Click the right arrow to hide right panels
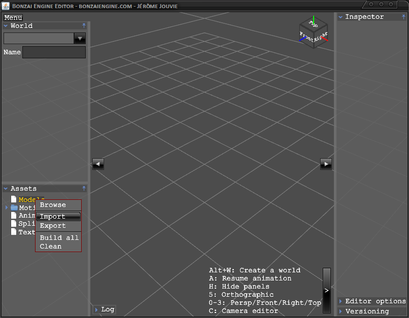 (326, 163)
